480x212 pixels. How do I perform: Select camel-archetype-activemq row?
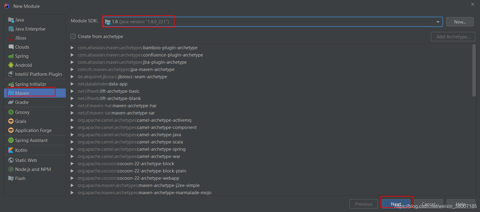click(271, 120)
